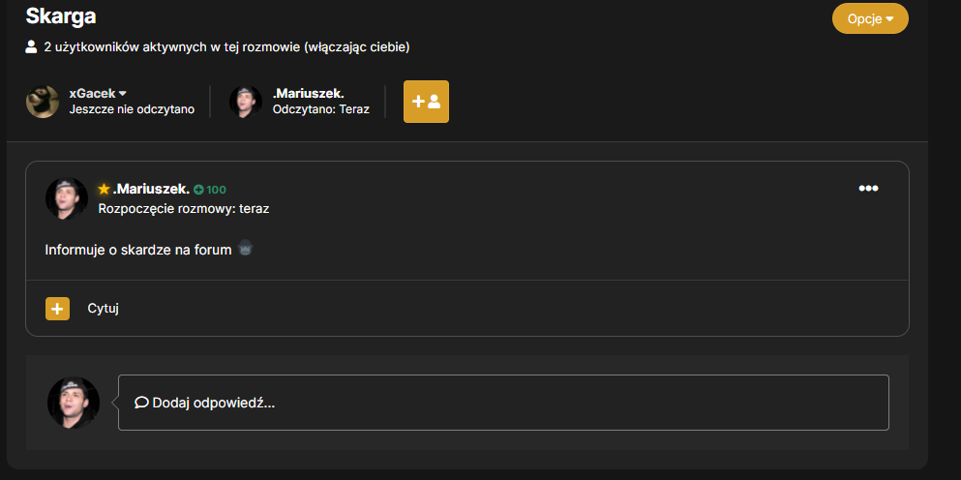The image size is (961, 480).
Task: Click the green reputation plus icon
Action: coord(198,190)
